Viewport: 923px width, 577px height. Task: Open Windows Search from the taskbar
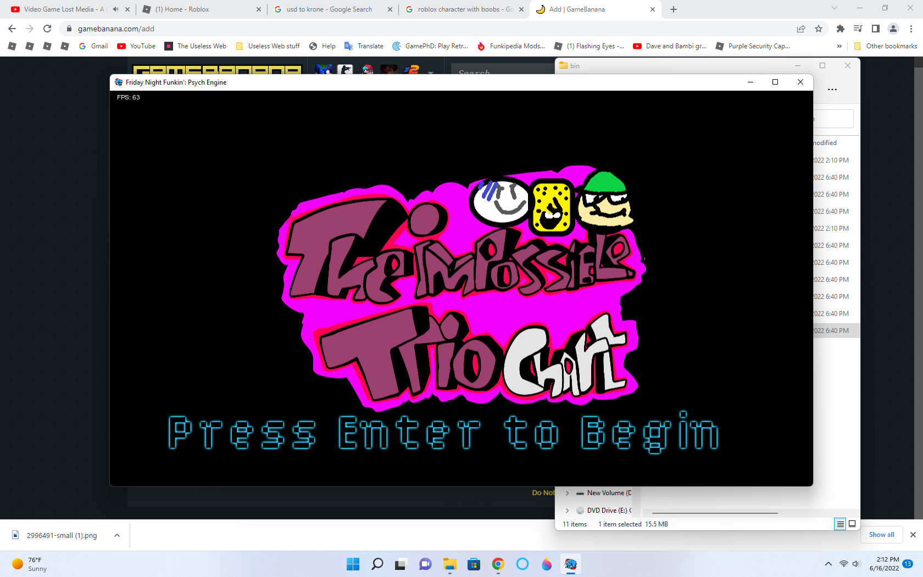pyautogui.click(x=377, y=564)
